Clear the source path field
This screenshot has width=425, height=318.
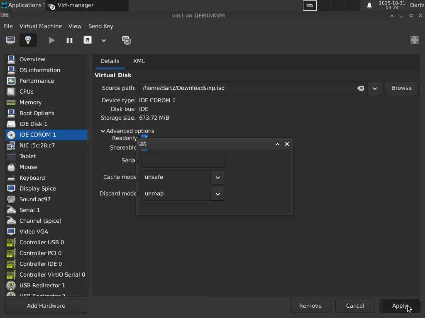click(361, 88)
